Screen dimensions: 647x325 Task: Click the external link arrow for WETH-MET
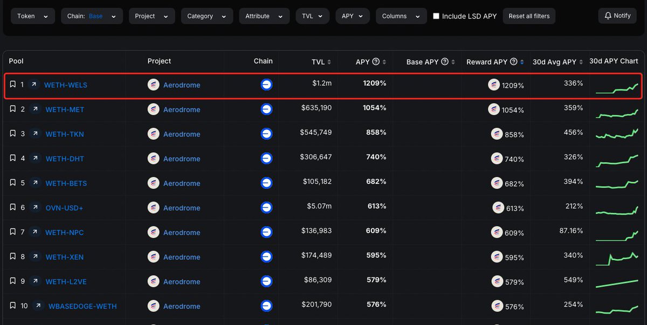tap(35, 109)
